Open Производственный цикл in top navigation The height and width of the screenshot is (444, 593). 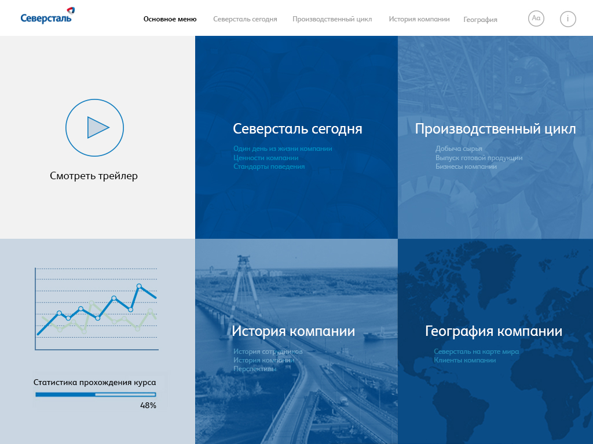(x=332, y=19)
